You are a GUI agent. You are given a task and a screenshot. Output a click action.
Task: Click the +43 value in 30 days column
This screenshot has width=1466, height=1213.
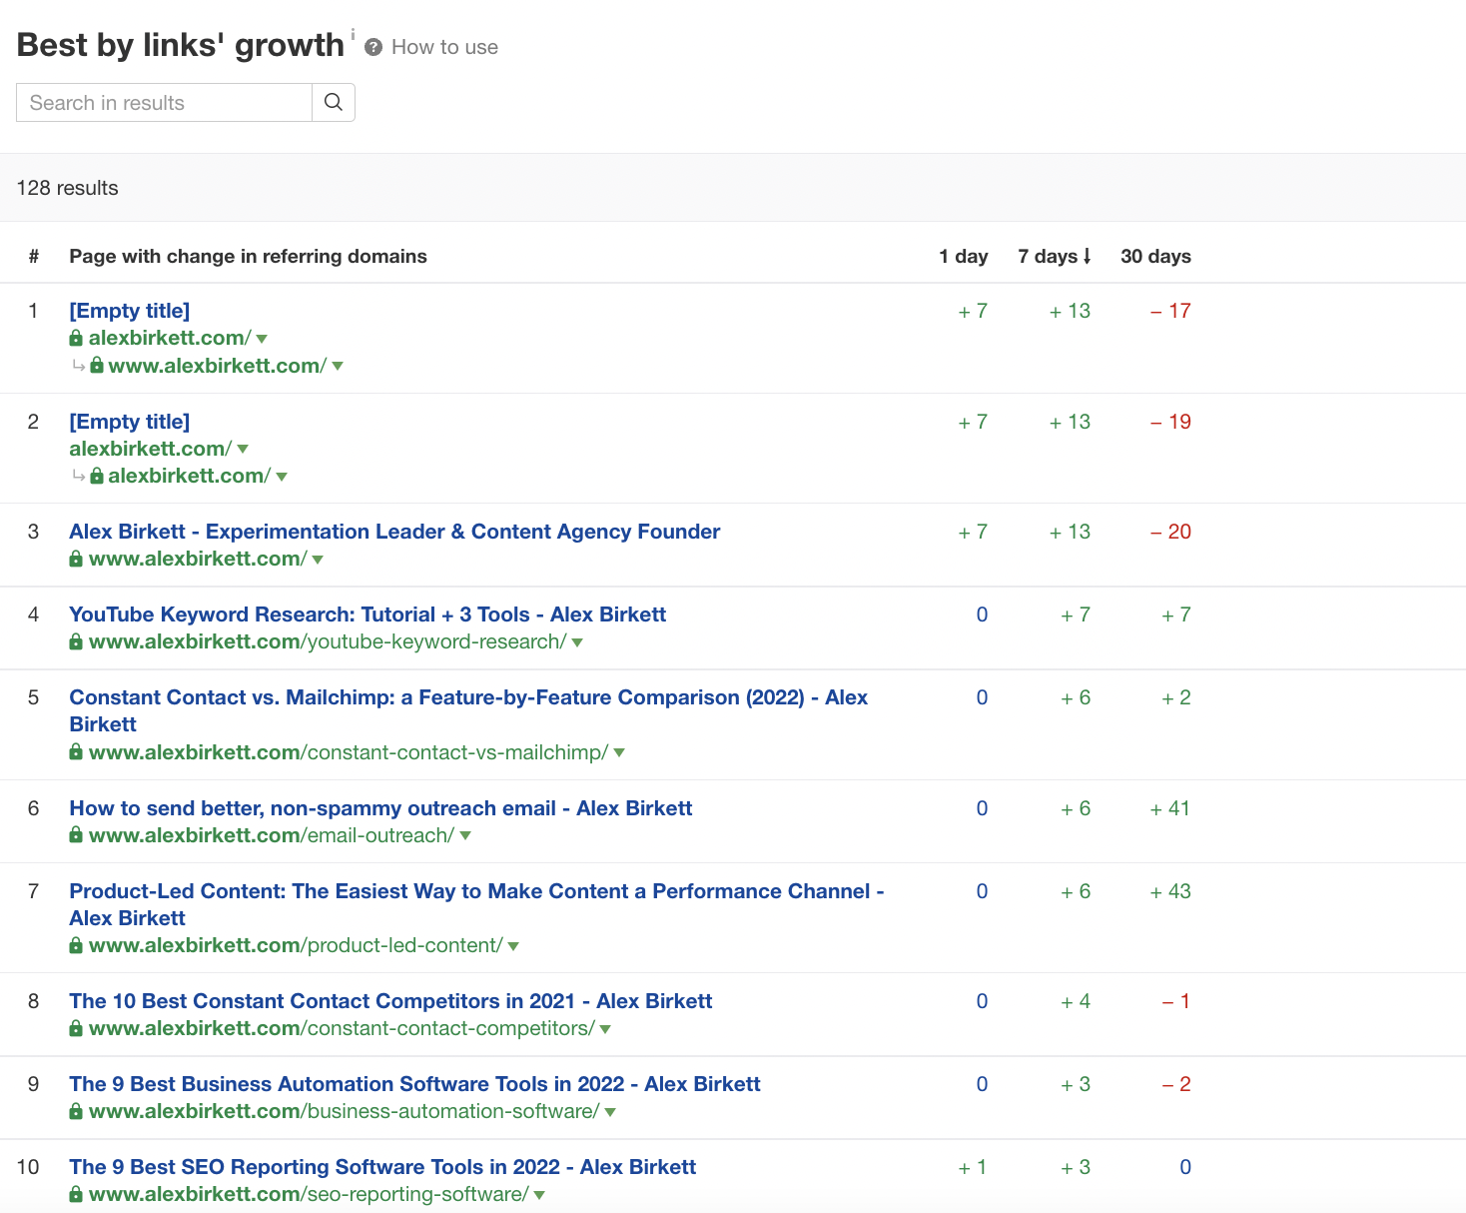(x=1169, y=891)
